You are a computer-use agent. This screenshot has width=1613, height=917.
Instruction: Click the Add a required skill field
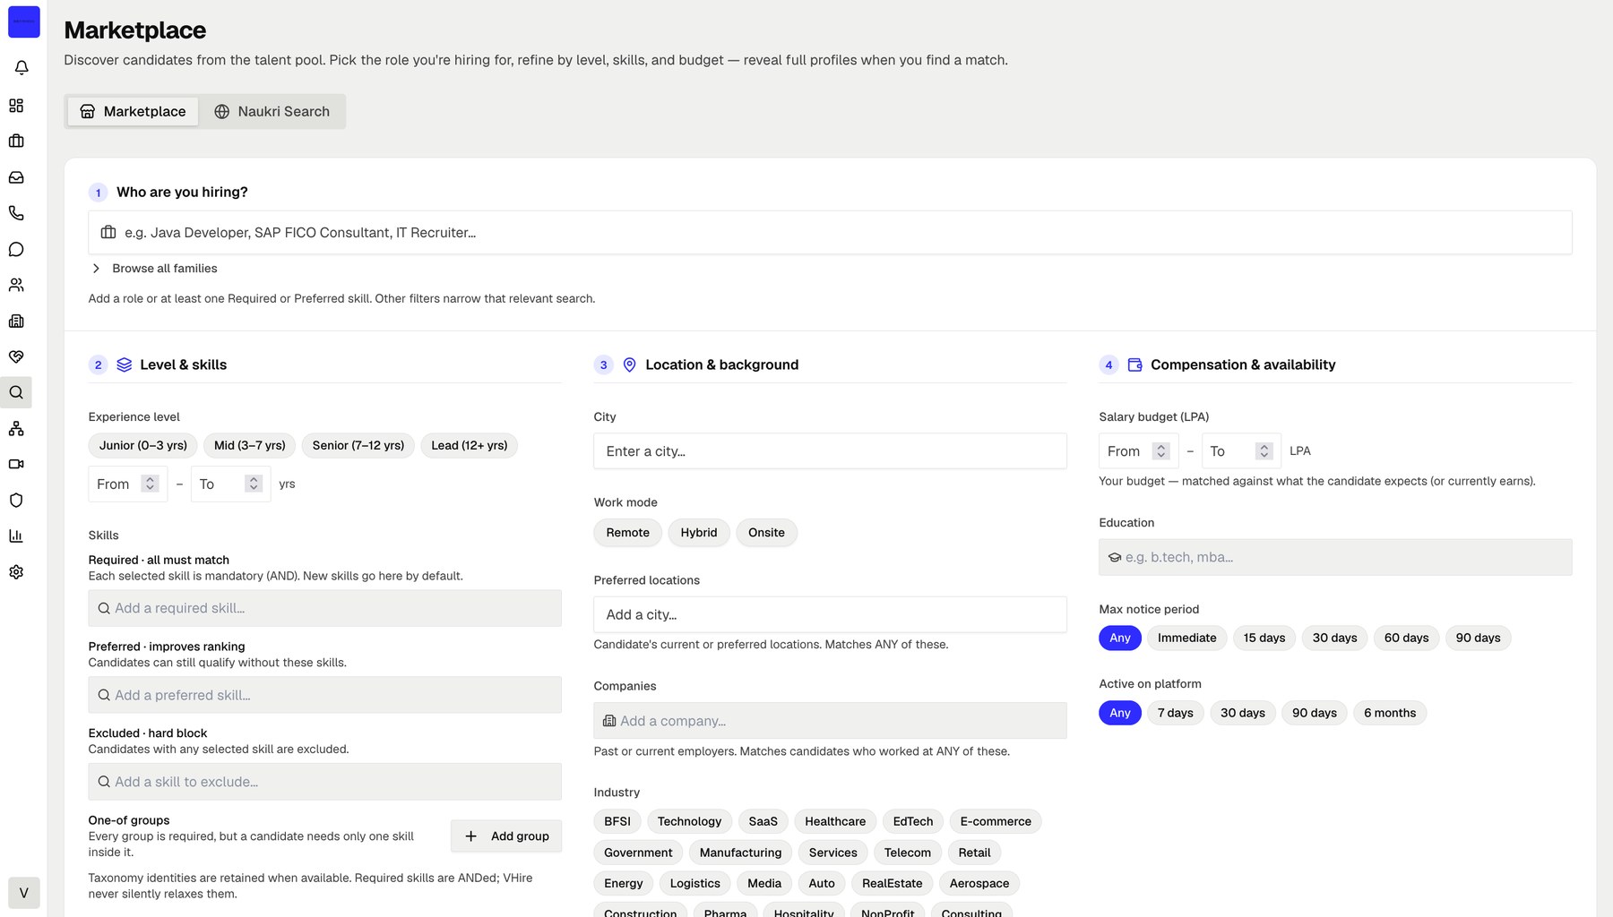325,608
